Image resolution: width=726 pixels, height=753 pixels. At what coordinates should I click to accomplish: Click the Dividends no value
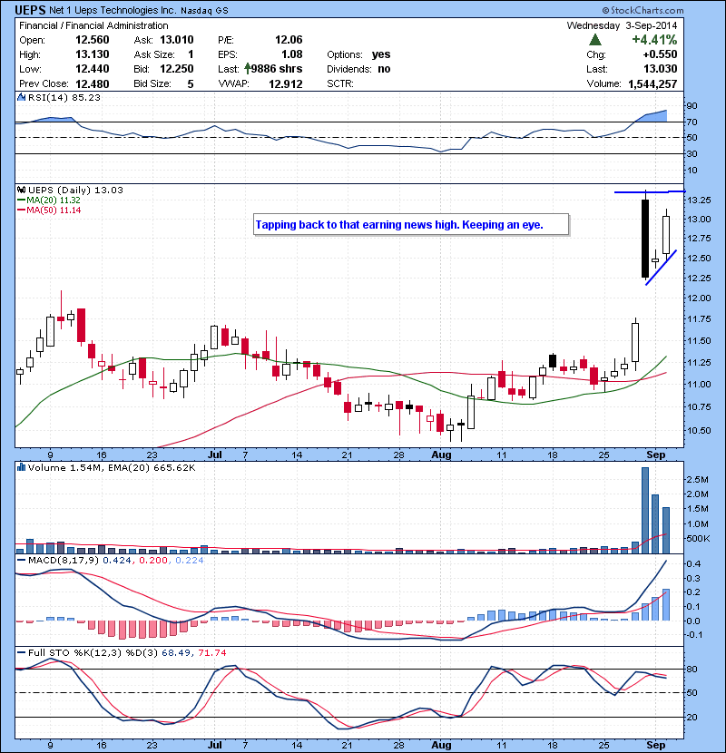[x=384, y=69]
